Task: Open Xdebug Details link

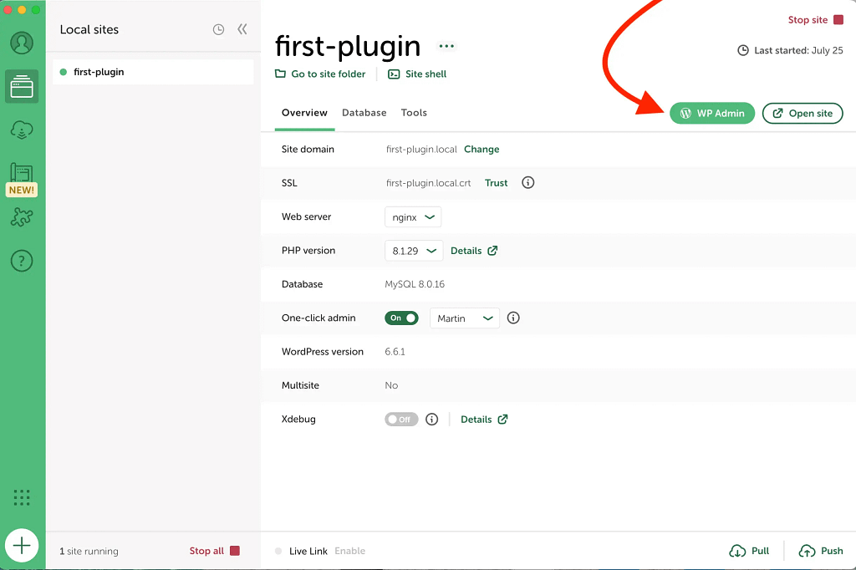Action: click(484, 420)
